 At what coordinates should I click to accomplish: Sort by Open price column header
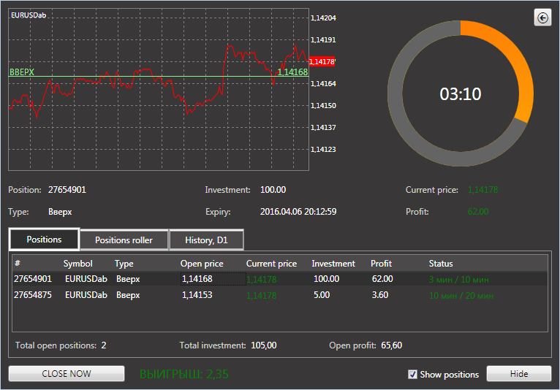click(x=202, y=264)
